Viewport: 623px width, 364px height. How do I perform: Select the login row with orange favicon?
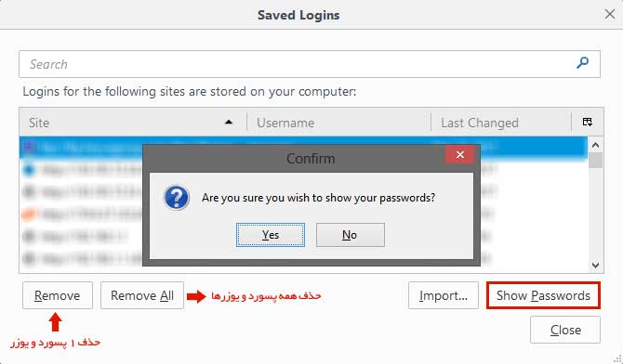pyautogui.click(x=303, y=214)
